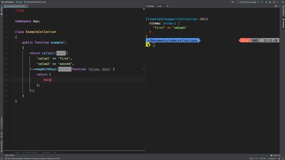Add a new terminal session tab
285x160 pixels.
(167, 6)
